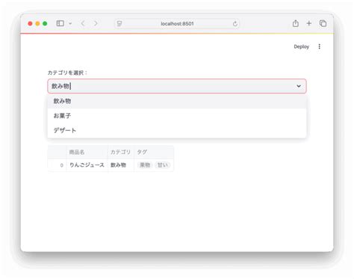The image size is (354, 279).
Task: Click the localhost:8501 address field
Action: point(177,24)
